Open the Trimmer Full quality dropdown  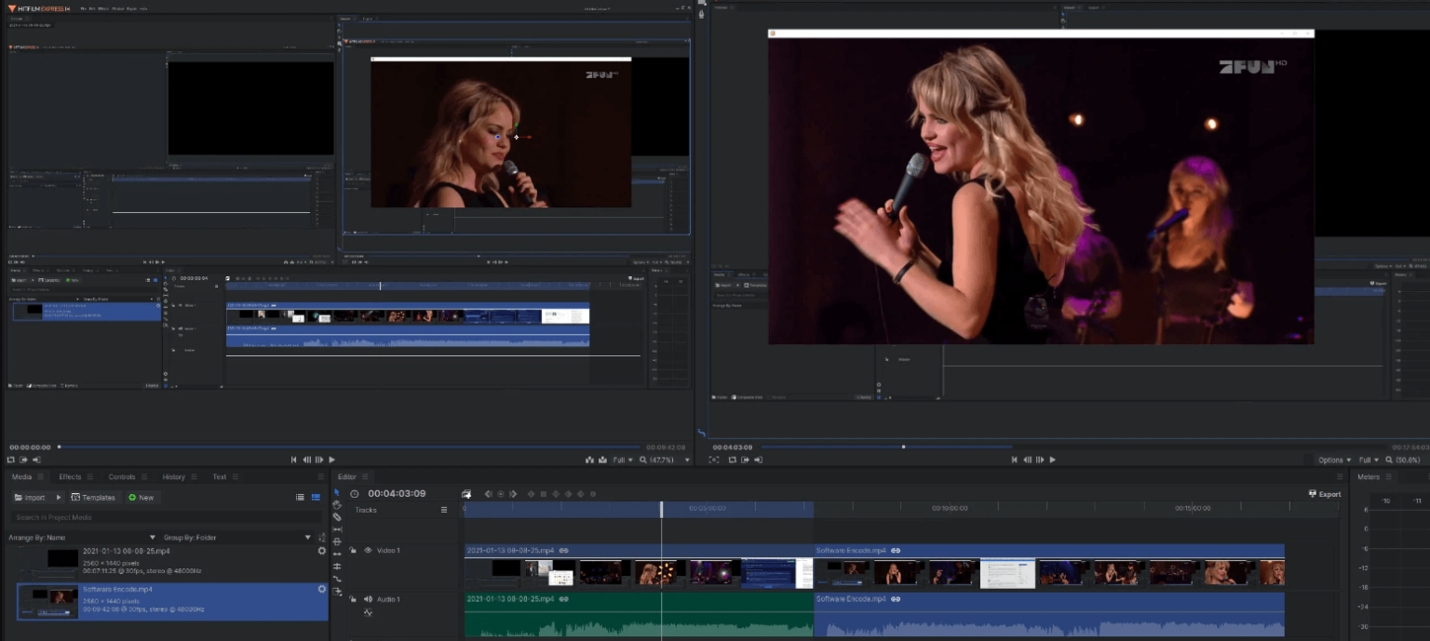(x=622, y=460)
